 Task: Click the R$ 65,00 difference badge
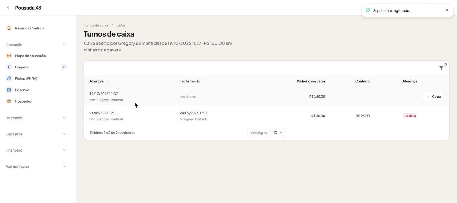pyautogui.click(x=410, y=116)
